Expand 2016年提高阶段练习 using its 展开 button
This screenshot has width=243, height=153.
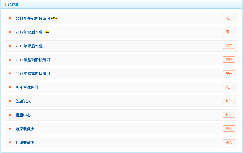[x=229, y=74]
